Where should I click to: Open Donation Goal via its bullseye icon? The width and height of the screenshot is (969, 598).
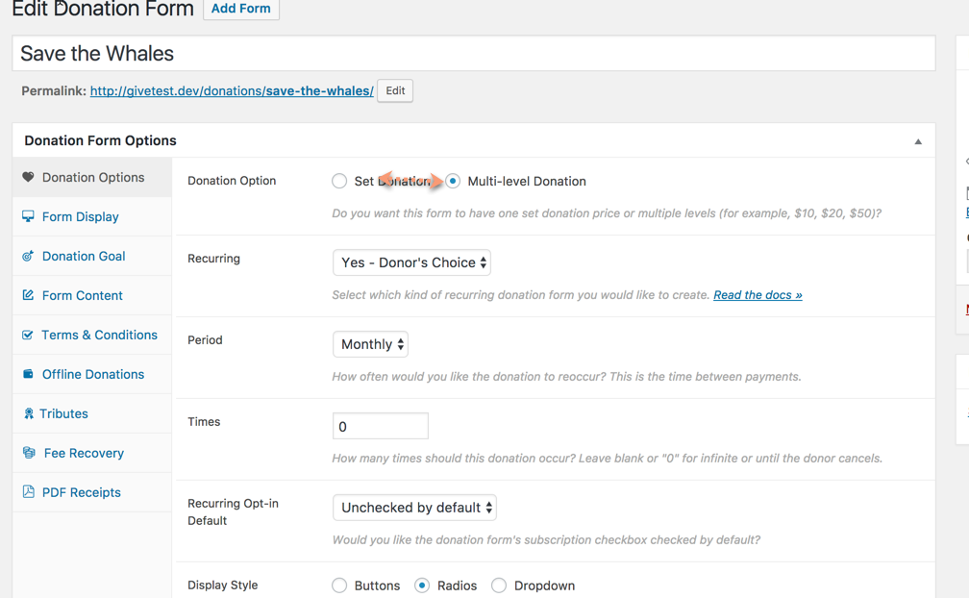pos(29,256)
